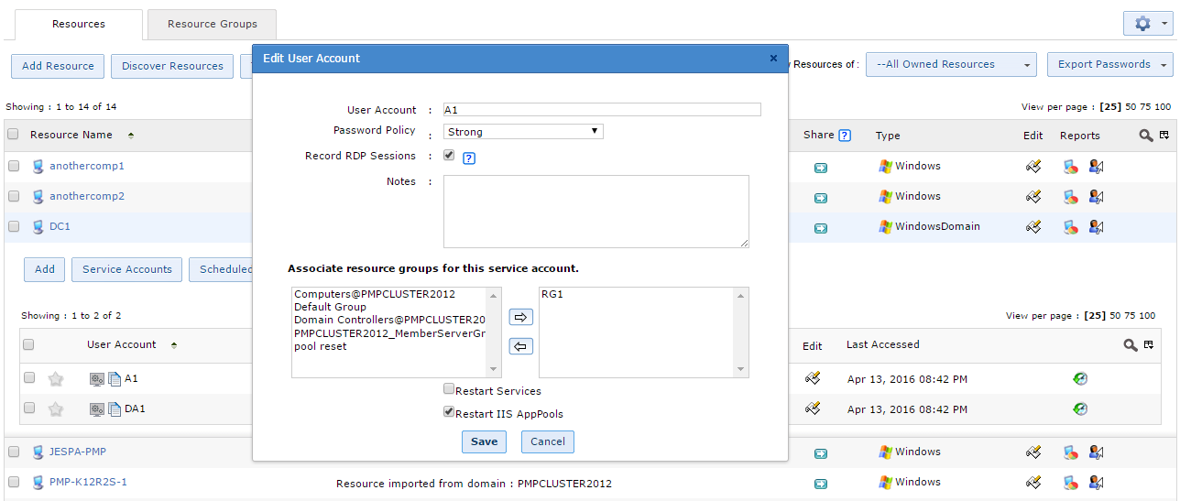
Task: Enable Restart Services checkbox
Action: [x=449, y=389]
